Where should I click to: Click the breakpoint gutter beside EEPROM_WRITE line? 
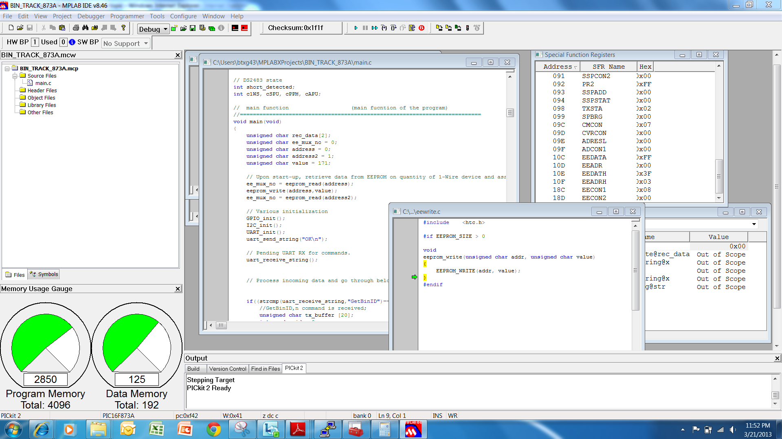406,271
